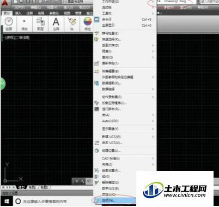Click the Drafting Settings (绘图设置) icon
Image resolution: width=219 pixels, height=207 pixels.
coord(96,170)
